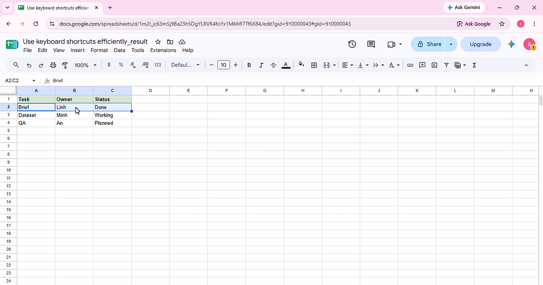Move document to a folder
Viewport: 543px width, 285px height.
click(170, 42)
